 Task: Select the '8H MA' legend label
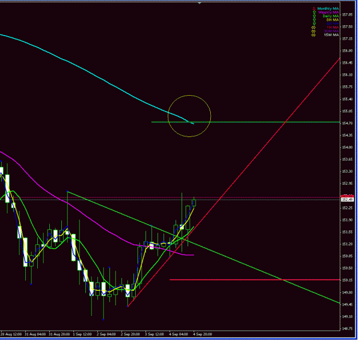pos(333,20)
